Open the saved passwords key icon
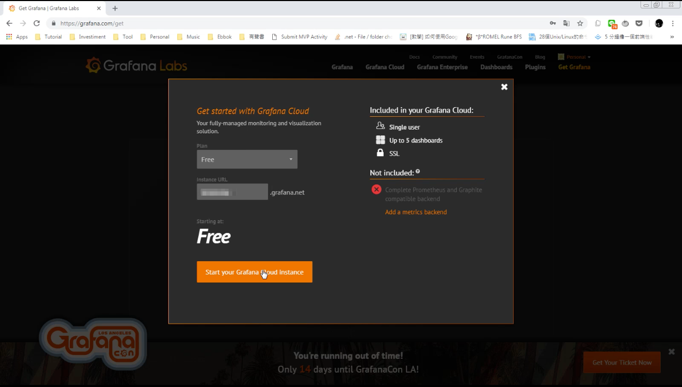The height and width of the screenshot is (387, 682). [x=553, y=23]
